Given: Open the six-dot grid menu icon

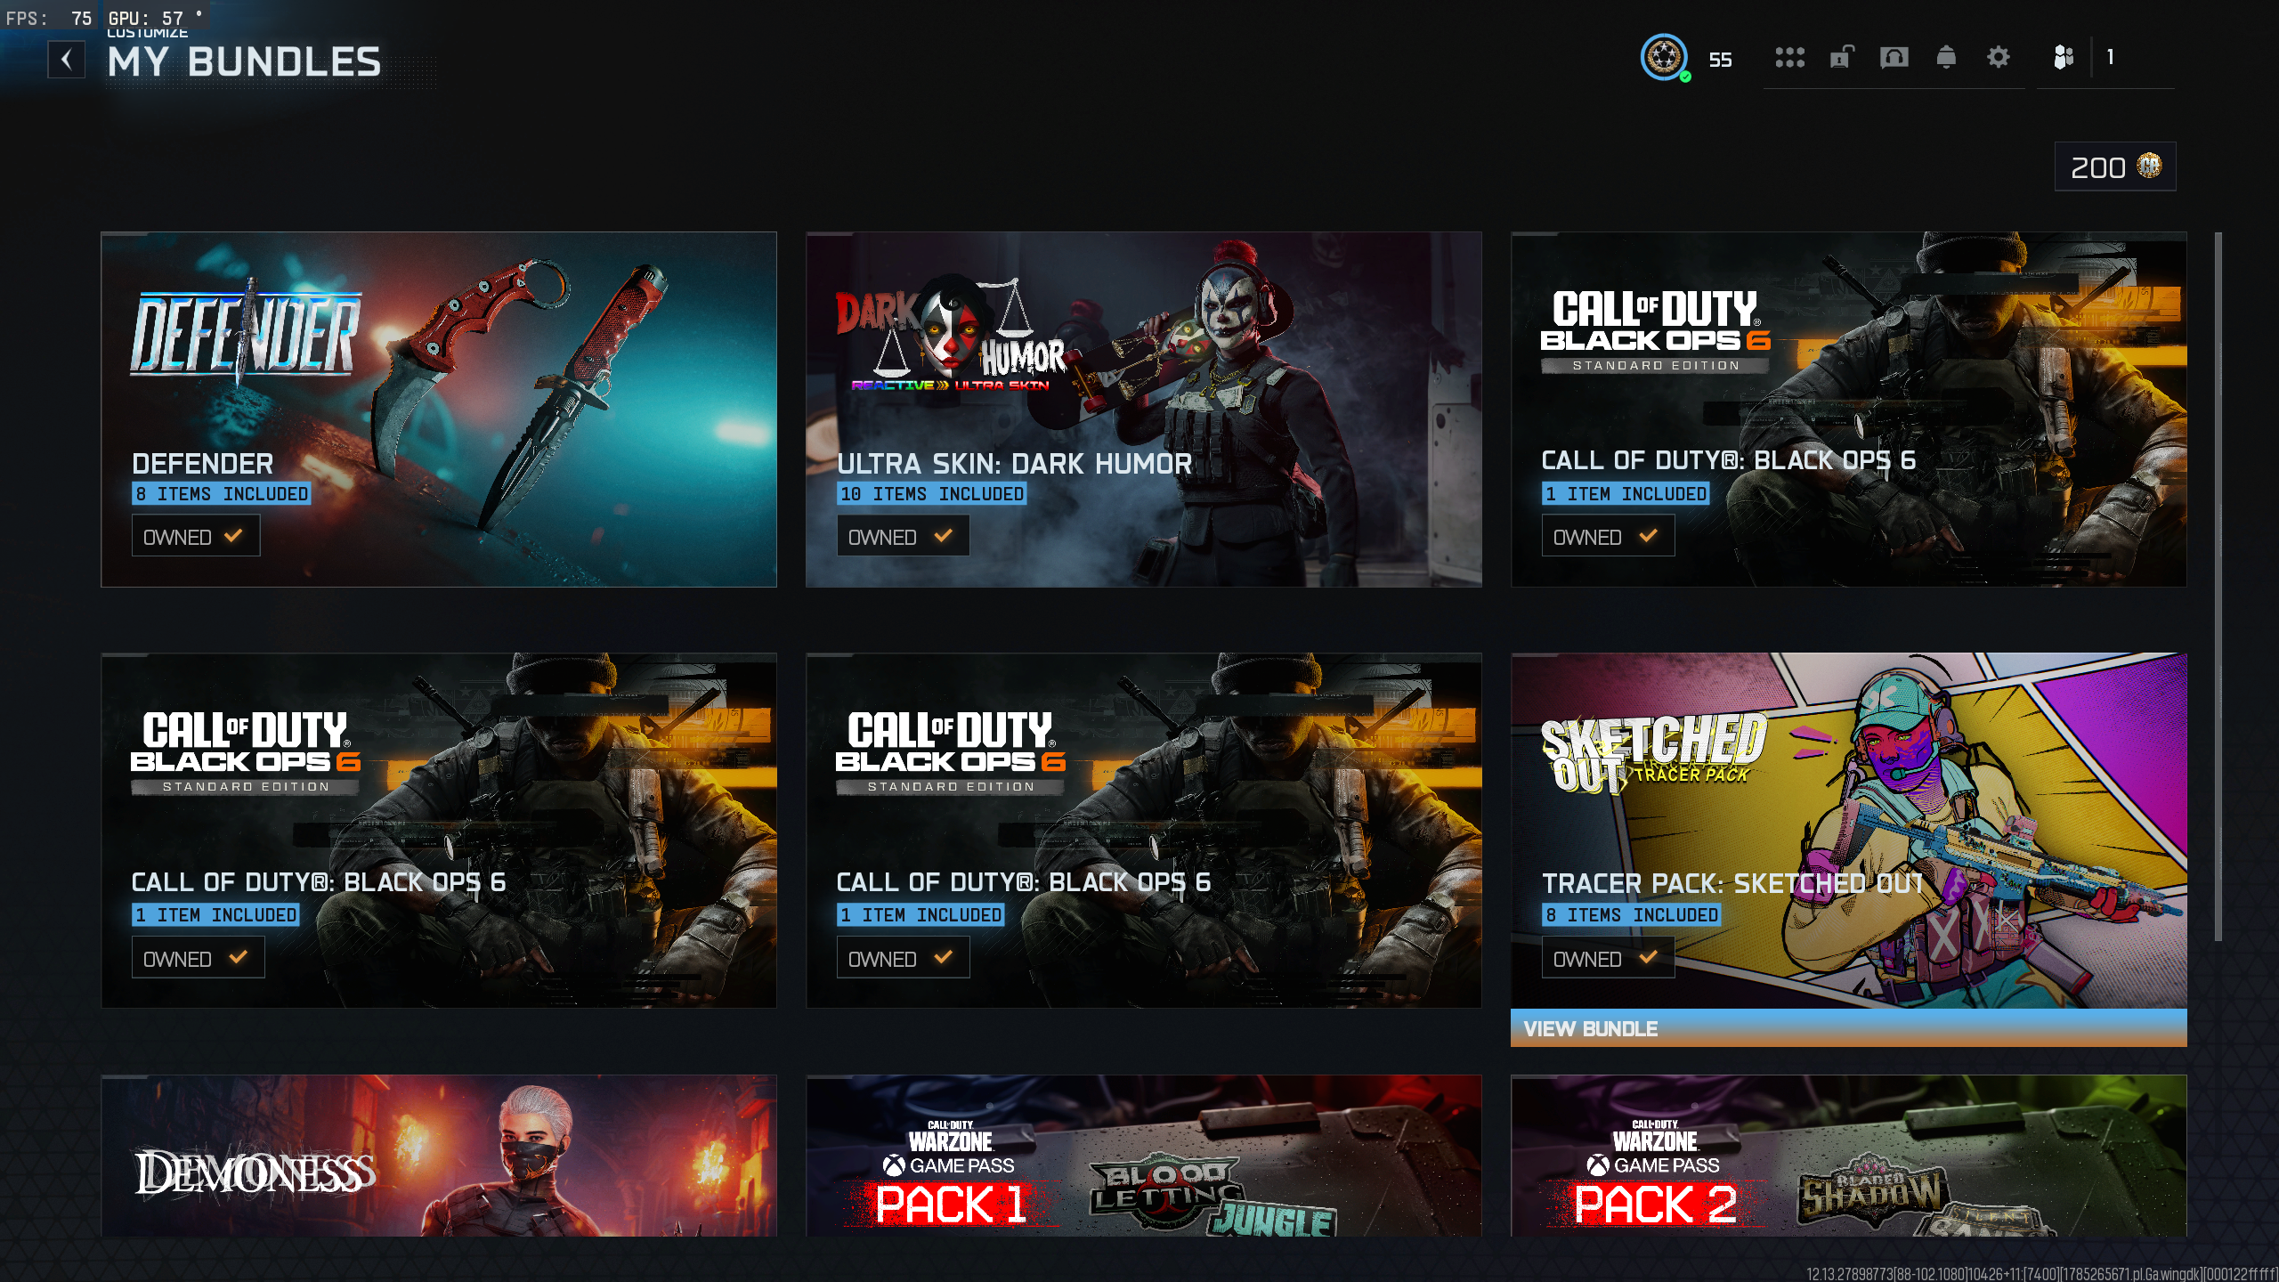Looking at the screenshot, I should (1789, 58).
